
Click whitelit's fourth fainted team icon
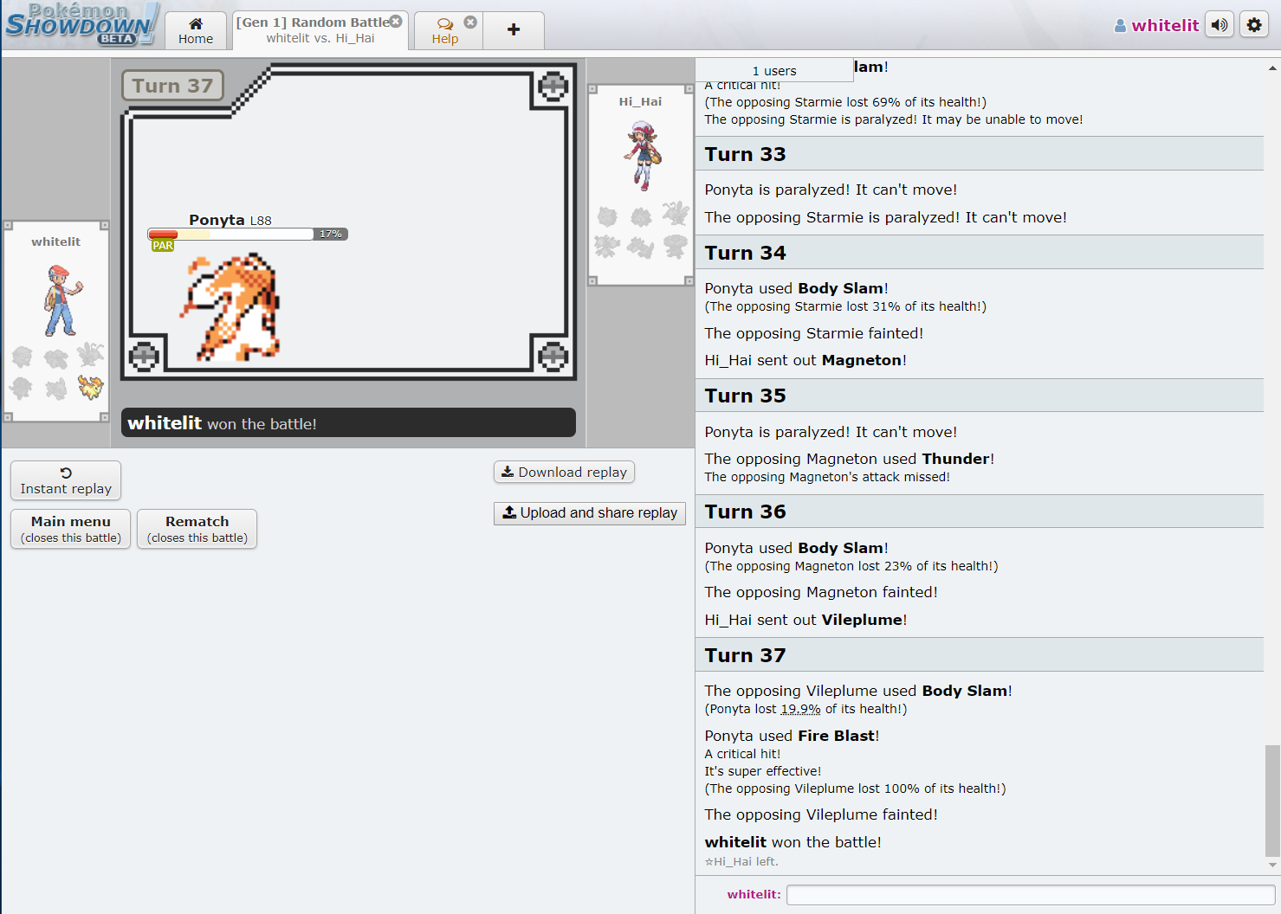click(x=22, y=388)
